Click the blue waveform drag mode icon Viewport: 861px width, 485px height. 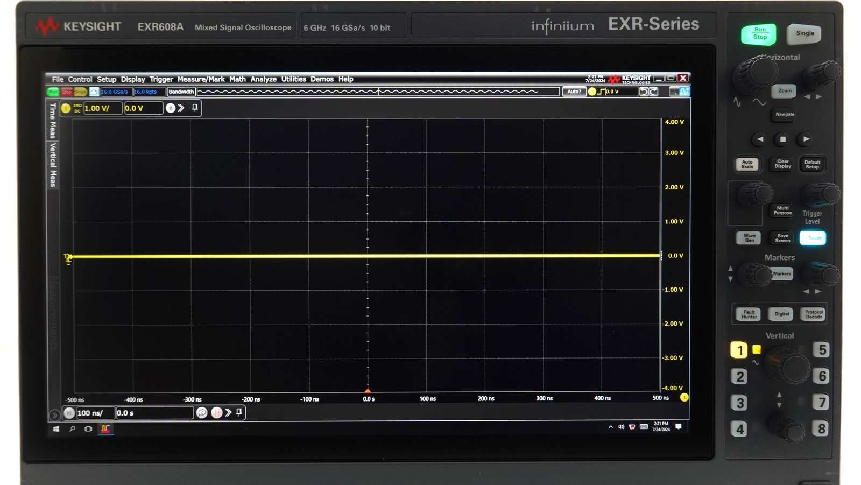click(684, 92)
